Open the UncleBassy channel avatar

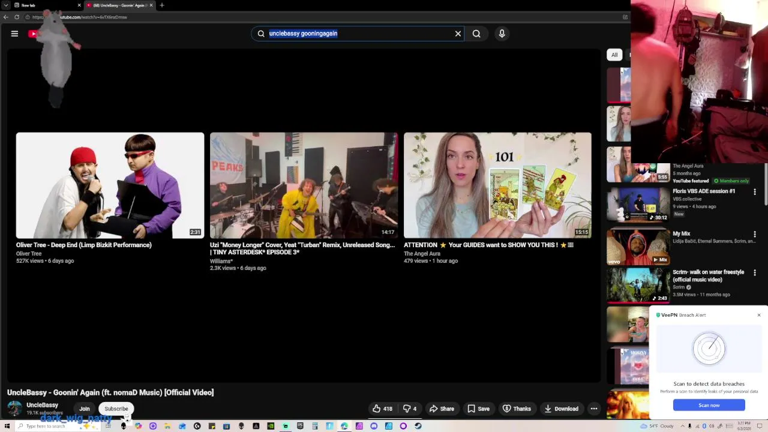(14, 409)
